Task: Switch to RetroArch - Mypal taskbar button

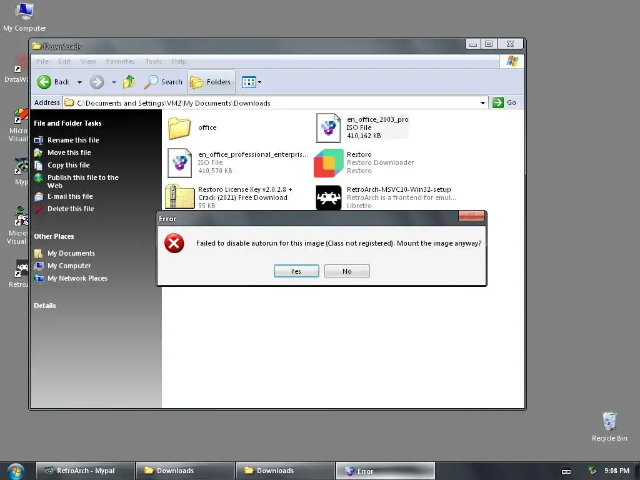Action: coord(85,471)
